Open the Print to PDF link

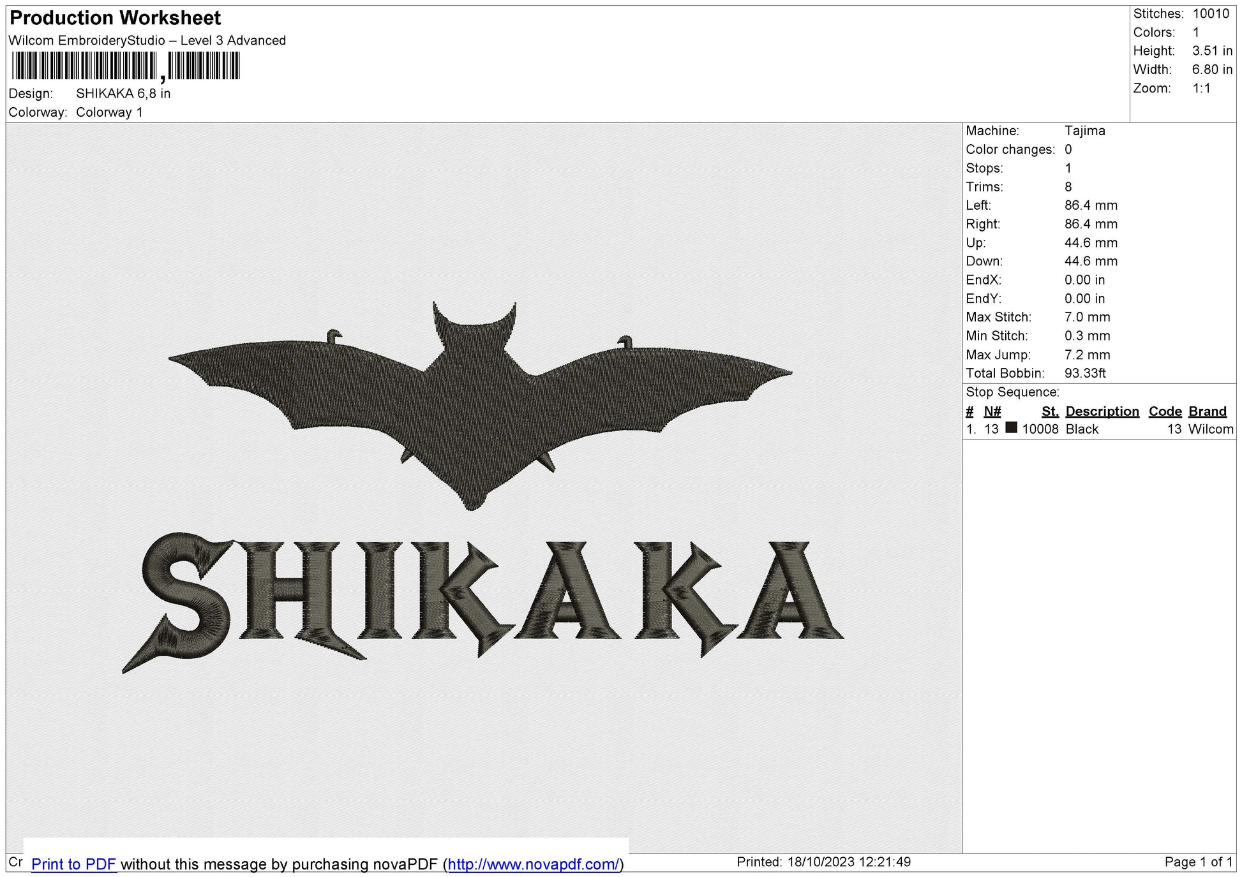[x=74, y=864]
